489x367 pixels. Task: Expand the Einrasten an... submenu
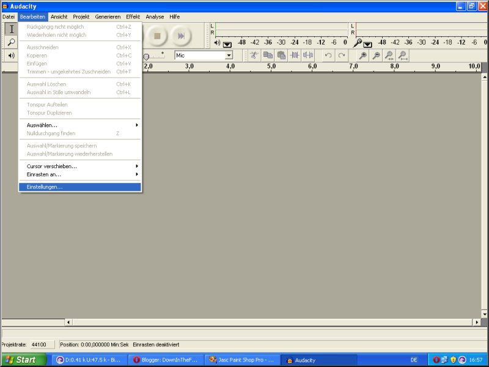pyautogui.click(x=80, y=174)
